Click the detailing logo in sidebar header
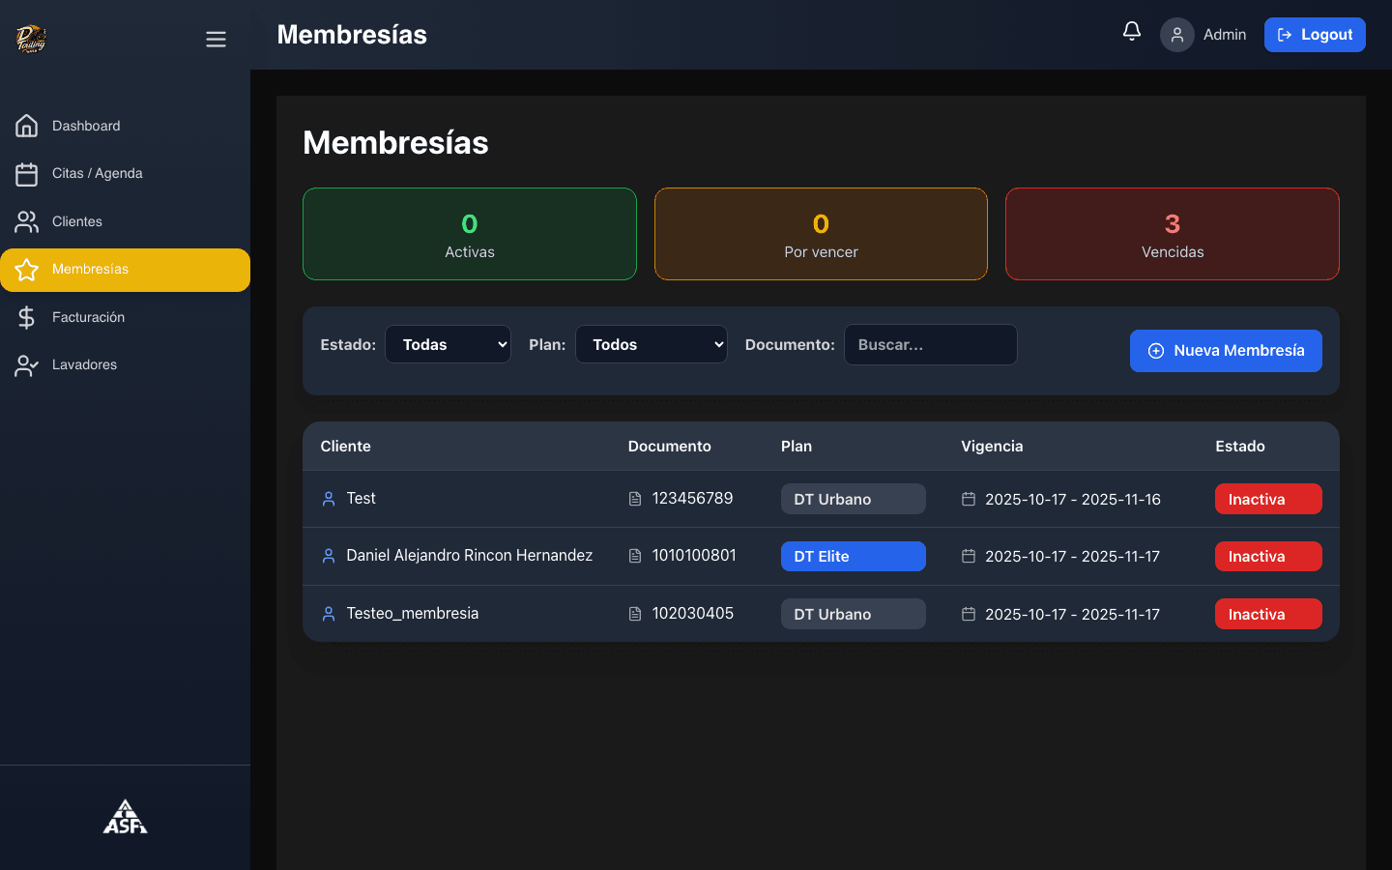Viewport: 1392px width, 870px height. pos(31,39)
